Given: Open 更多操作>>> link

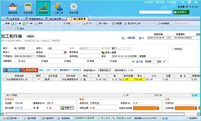Looking at the screenshot, I should pyautogui.click(x=66, y=70).
